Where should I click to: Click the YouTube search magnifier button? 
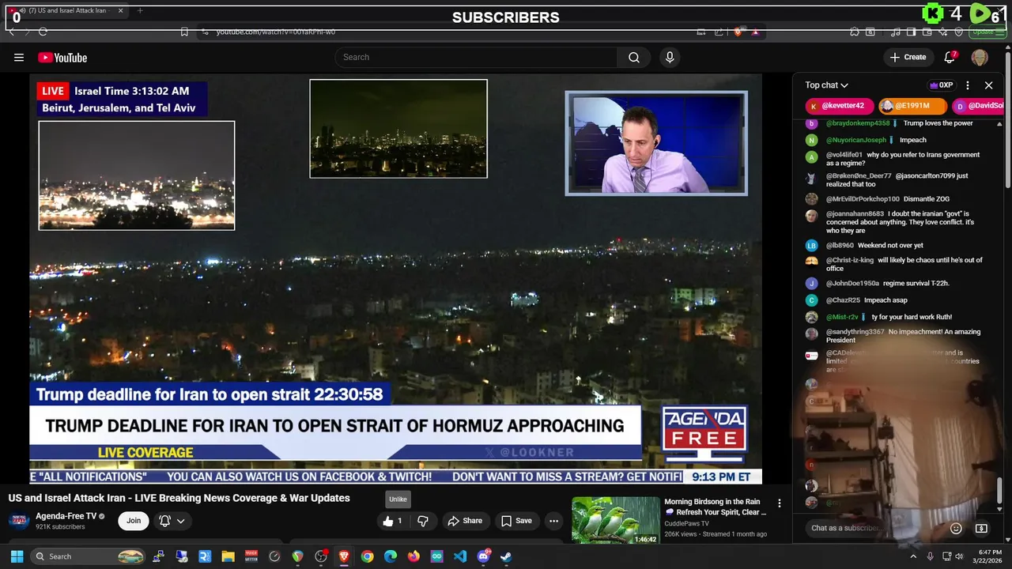(x=634, y=57)
